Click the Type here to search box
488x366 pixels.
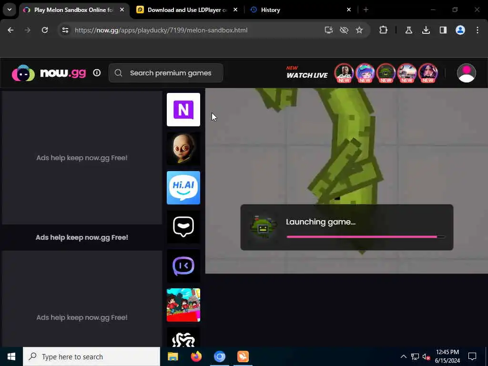(x=91, y=356)
